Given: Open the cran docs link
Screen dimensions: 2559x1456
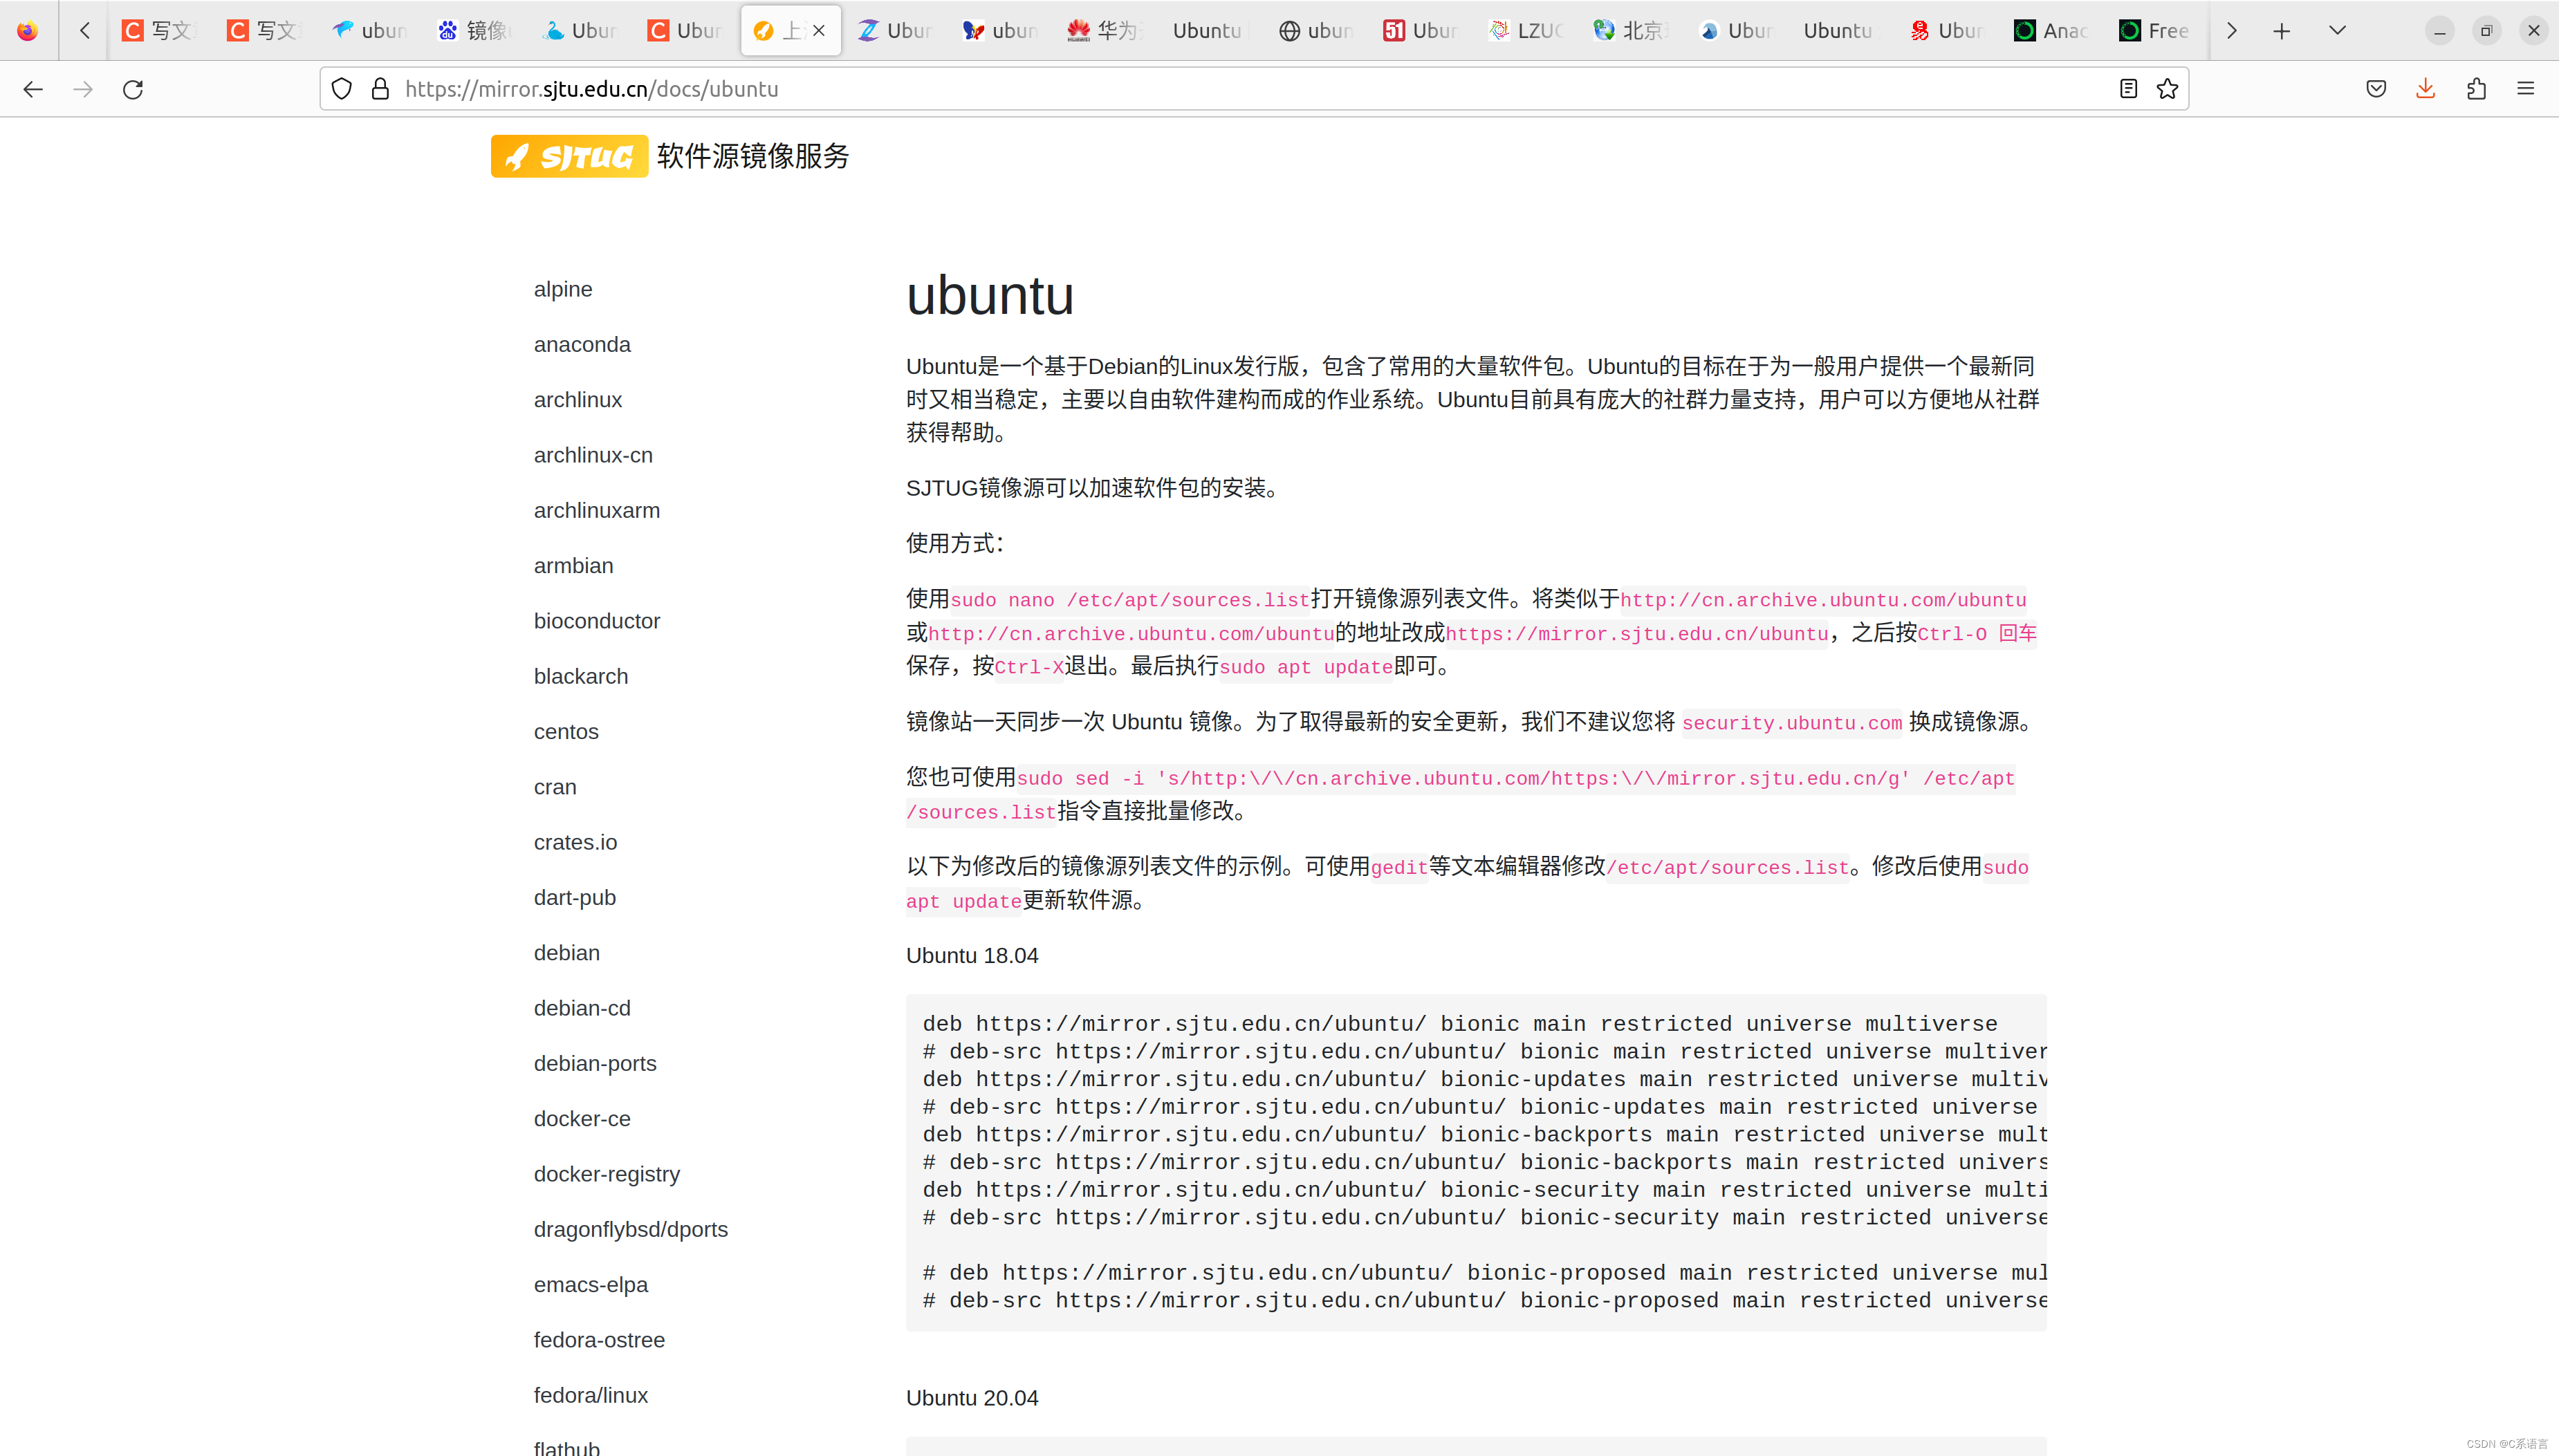Looking at the screenshot, I should 555,787.
